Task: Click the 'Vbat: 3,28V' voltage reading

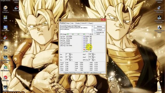Action: (x=79, y=68)
